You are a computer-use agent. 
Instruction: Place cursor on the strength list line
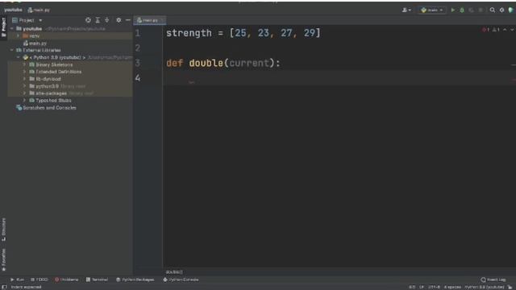[x=243, y=33]
